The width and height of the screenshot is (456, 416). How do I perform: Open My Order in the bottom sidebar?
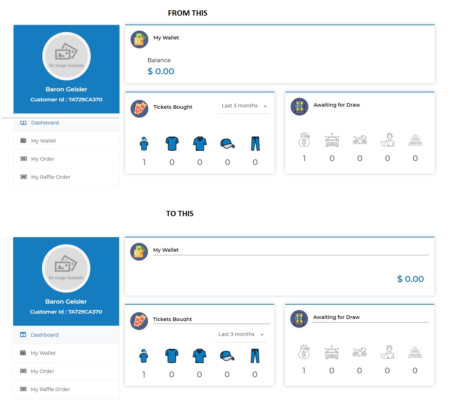tap(66, 371)
